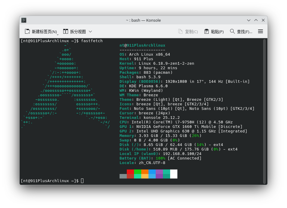Close the Konsole window
287x208 pixels.
coord(263,20)
